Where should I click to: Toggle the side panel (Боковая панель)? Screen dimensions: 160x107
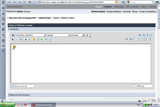pyautogui.click(x=22, y=86)
